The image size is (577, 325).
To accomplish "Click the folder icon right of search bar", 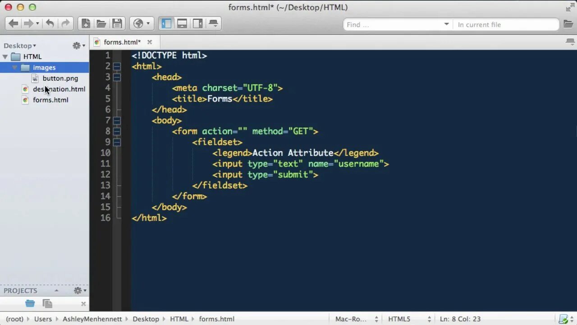I will coord(568,24).
